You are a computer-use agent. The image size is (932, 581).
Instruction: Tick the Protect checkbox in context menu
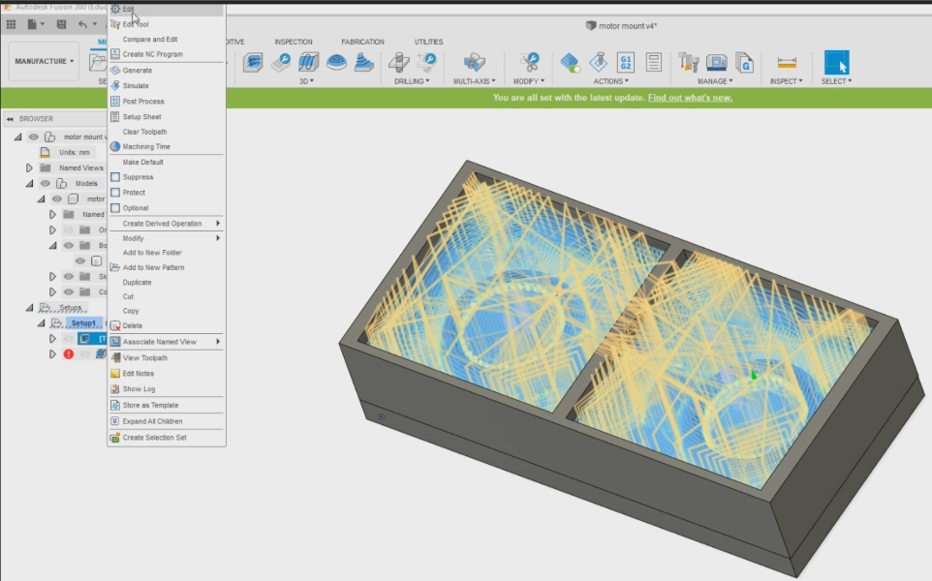click(115, 193)
